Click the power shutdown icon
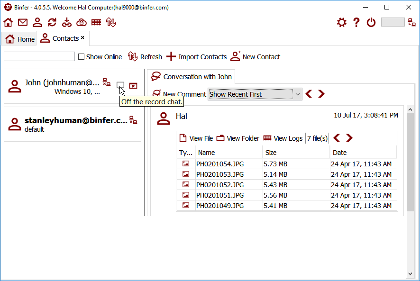 371,22
